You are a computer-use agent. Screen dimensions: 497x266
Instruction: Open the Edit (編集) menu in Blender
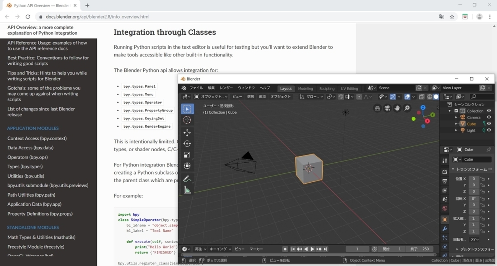(x=211, y=88)
